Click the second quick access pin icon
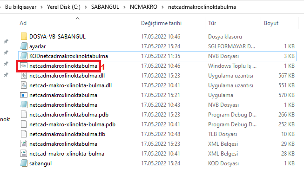 pyautogui.click(x=6, y=52)
